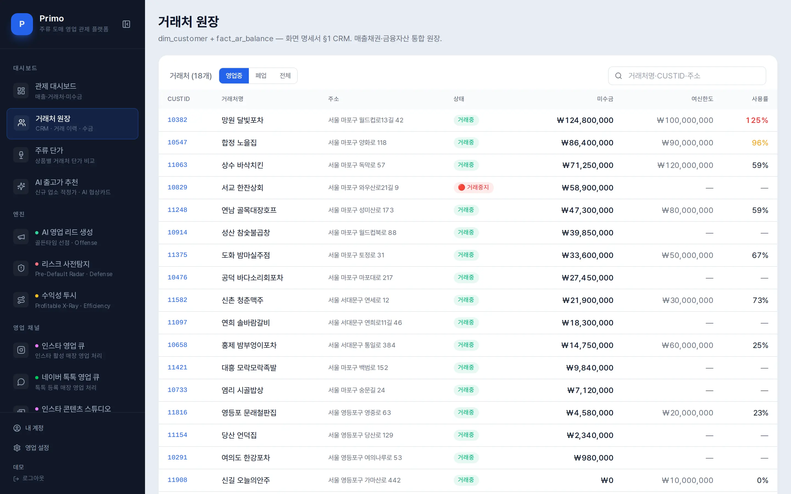791x494 pixels.
Task: Open customer ID 10829 link
Action: tap(177, 187)
